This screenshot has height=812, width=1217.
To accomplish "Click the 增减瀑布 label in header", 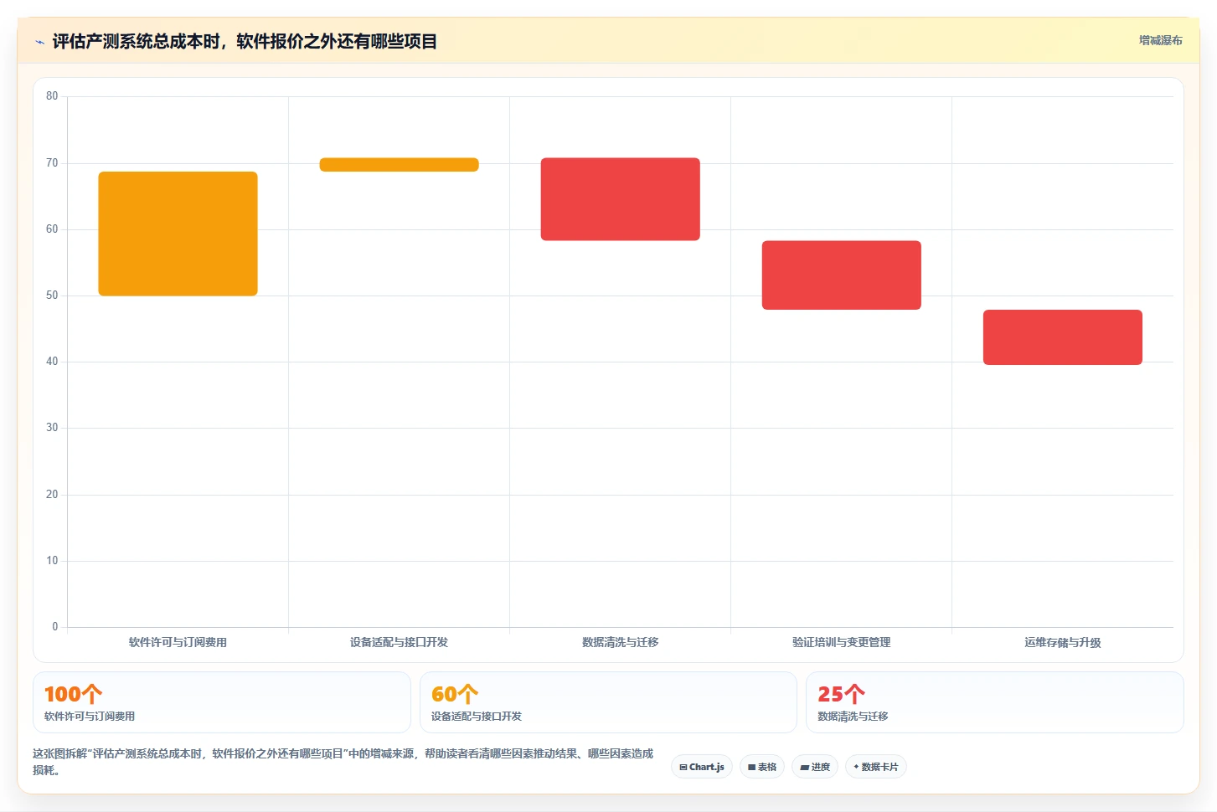I will (1160, 40).
